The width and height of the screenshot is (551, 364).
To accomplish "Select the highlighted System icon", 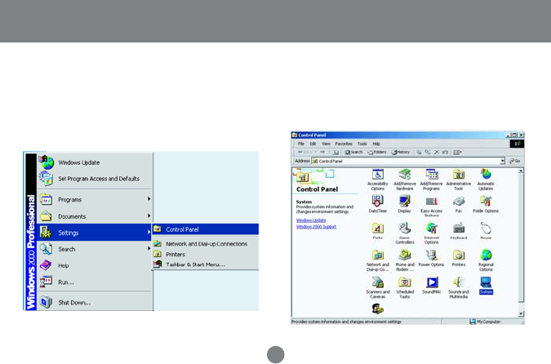I will tap(486, 286).
